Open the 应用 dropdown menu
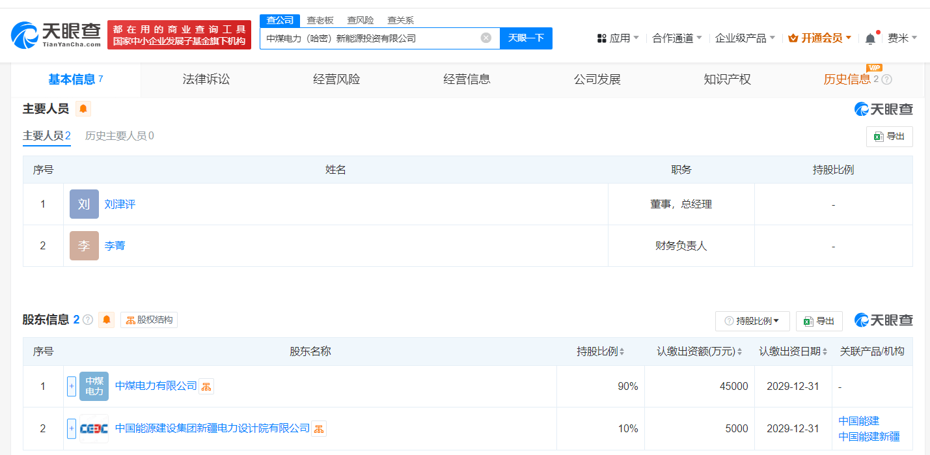This screenshot has height=455, width=930. (618, 38)
